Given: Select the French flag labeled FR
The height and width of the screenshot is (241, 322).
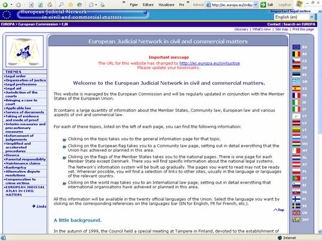Looking at the screenshot, I should [296, 96].
